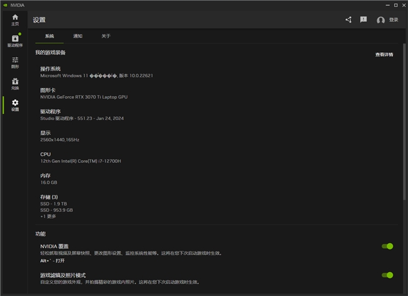Switch to the 关于 tab
The height and width of the screenshot is (296, 408).
[x=106, y=36]
